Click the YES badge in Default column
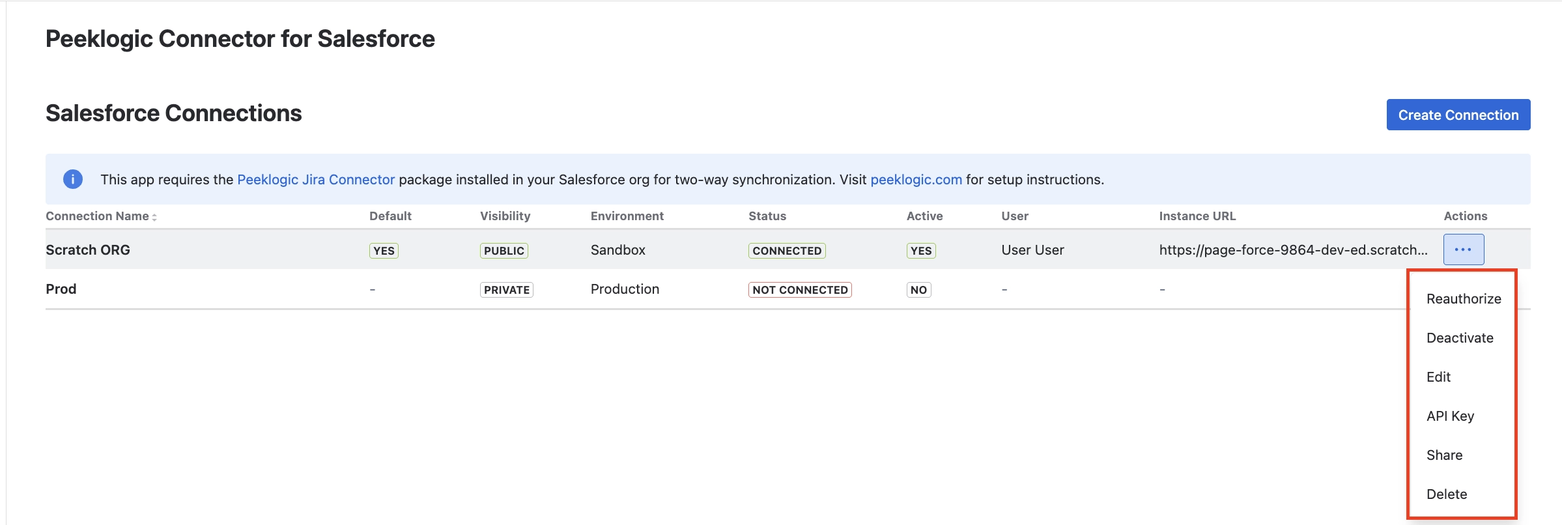 pyautogui.click(x=384, y=251)
